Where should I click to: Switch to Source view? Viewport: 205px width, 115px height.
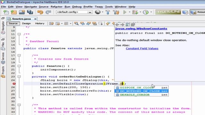pos(13,23)
